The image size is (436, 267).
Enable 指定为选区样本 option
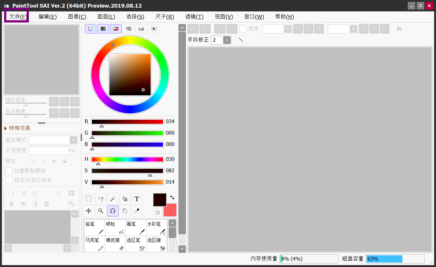click(9, 180)
